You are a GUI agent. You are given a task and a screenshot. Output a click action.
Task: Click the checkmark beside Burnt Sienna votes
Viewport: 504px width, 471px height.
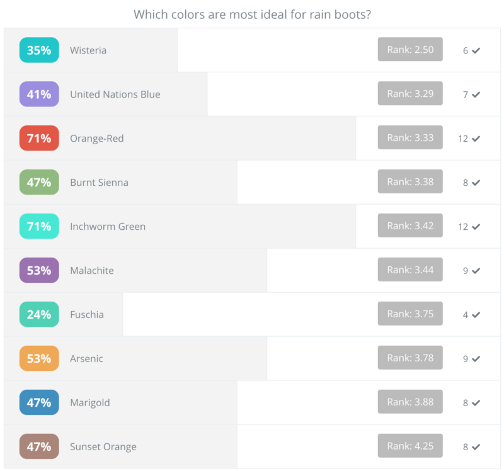[x=476, y=183]
